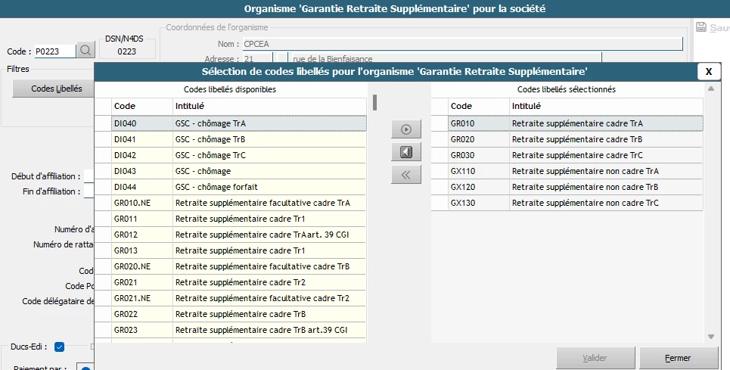Select selected code GR010 cadre TrA
Viewport: 730px width, 370px height.
[576, 123]
